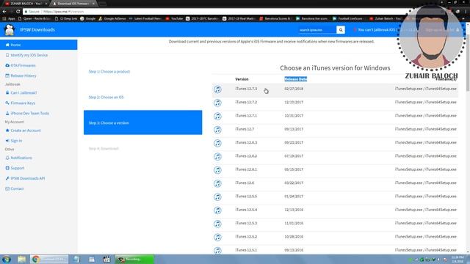
Task: Click the iTunes 12.7.1 music note icon
Action: coord(217,116)
